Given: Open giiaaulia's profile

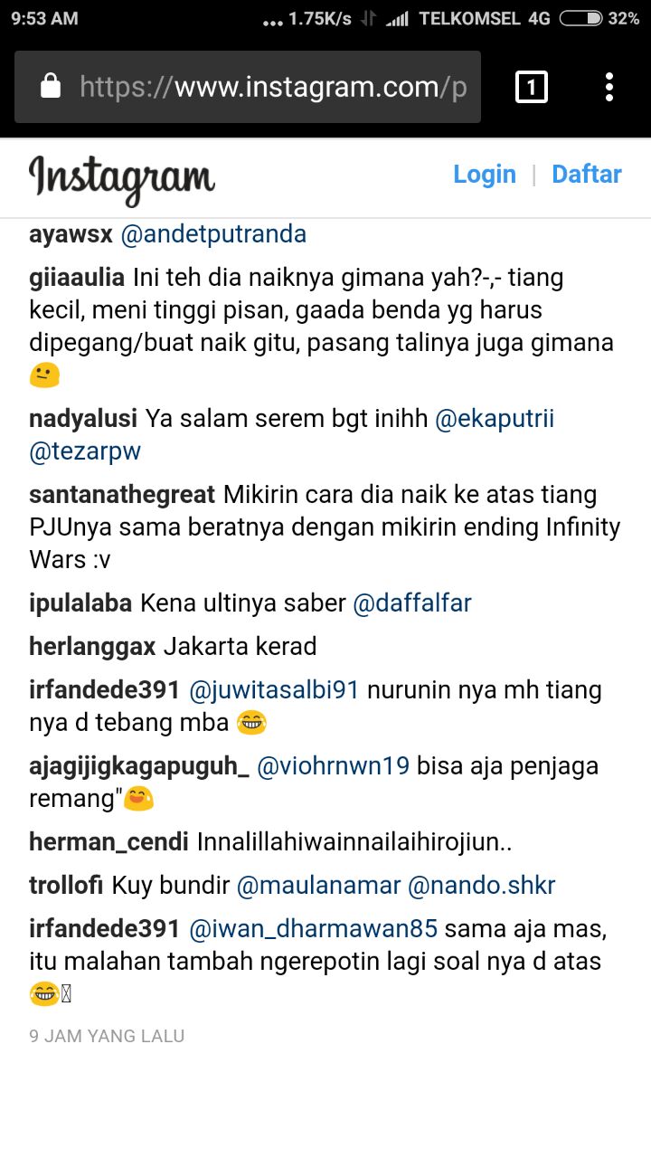Looking at the screenshot, I should (x=78, y=278).
